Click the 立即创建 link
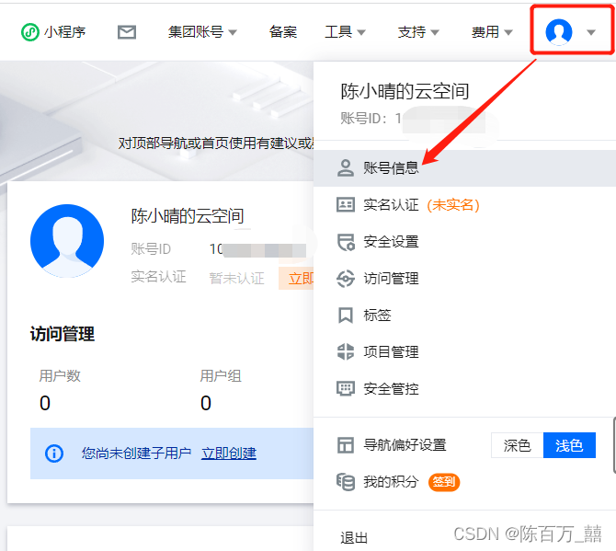This screenshot has height=551, width=616. tap(229, 453)
